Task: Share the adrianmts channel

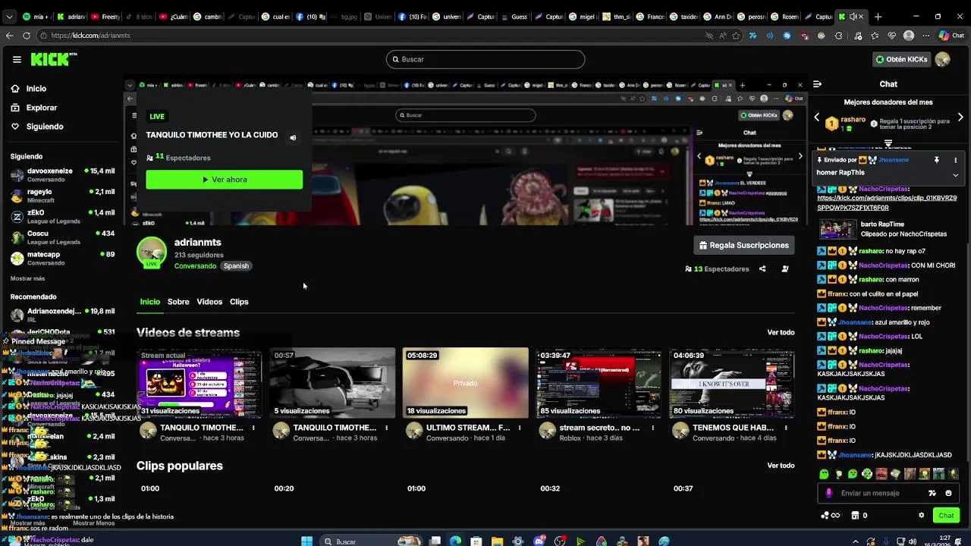Action: pyautogui.click(x=762, y=268)
